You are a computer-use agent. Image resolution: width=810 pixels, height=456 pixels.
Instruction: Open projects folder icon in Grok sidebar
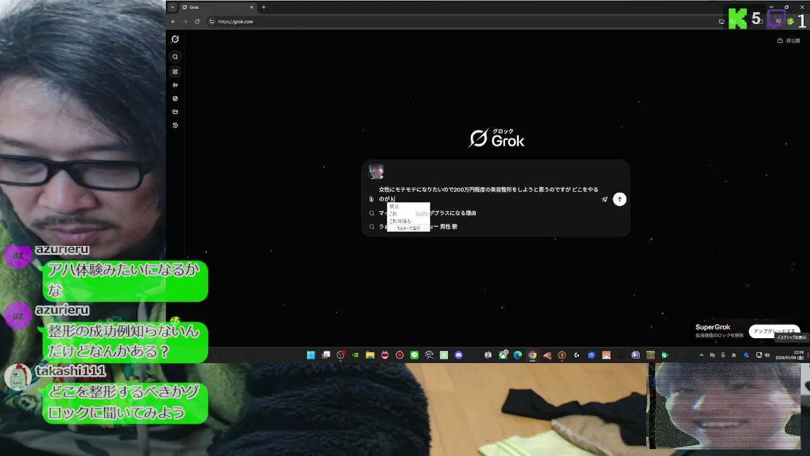coord(175,112)
